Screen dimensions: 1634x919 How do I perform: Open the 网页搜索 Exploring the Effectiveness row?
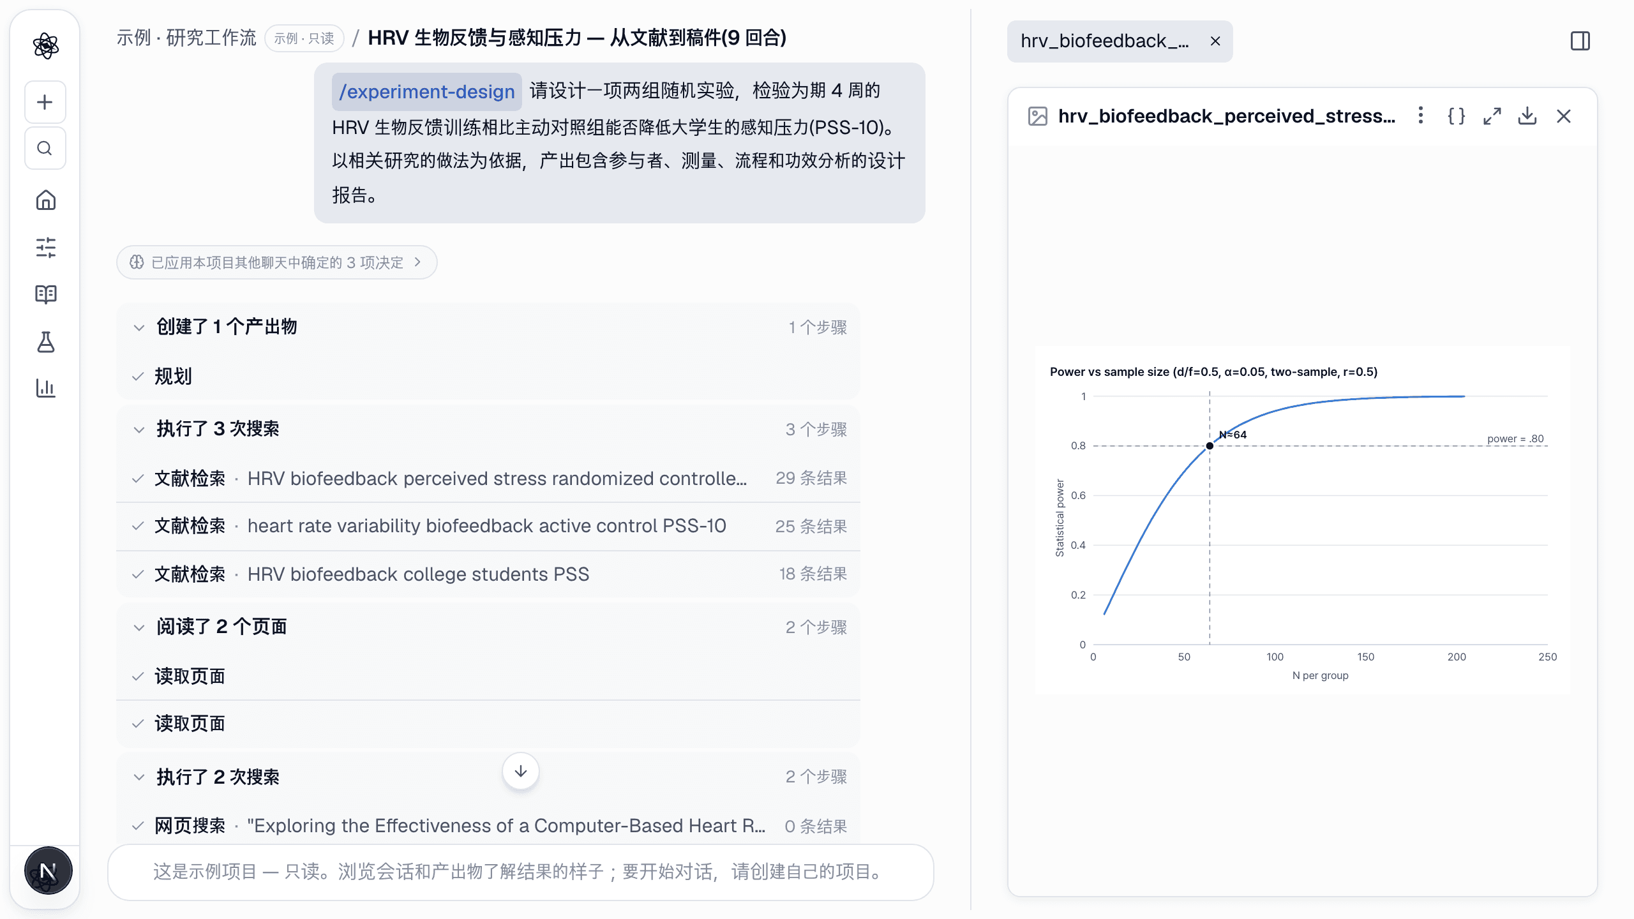click(488, 826)
